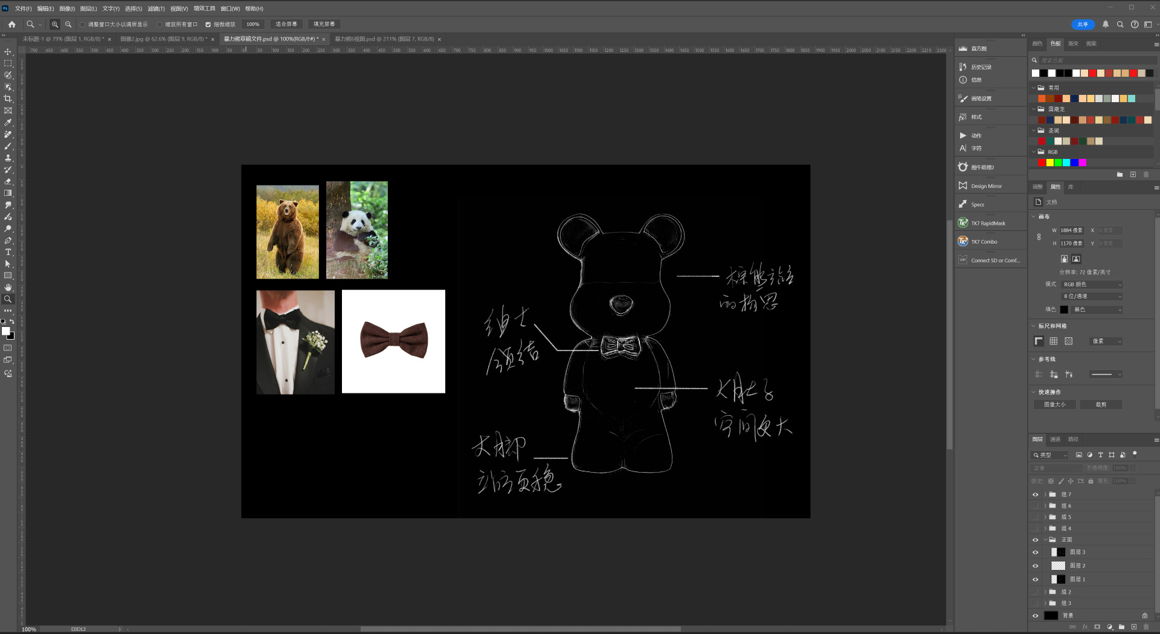The image size is (1160, 634).
Task: Hide the 图层 3 layer
Action: 1035,552
